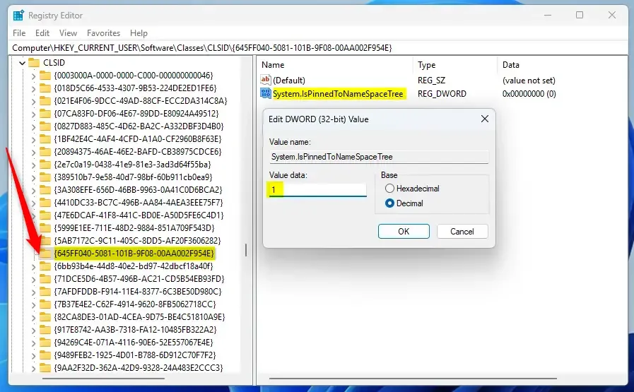This screenshot has height=392, width=634.
Task: Click folder icon for {917E8742-AA3B-7318-FA12-10485FB322A2}
Action: coord(45,330)
